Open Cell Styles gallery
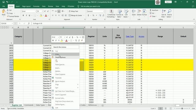The width and height of the screenshot is (196, 110). coord(126,13)
